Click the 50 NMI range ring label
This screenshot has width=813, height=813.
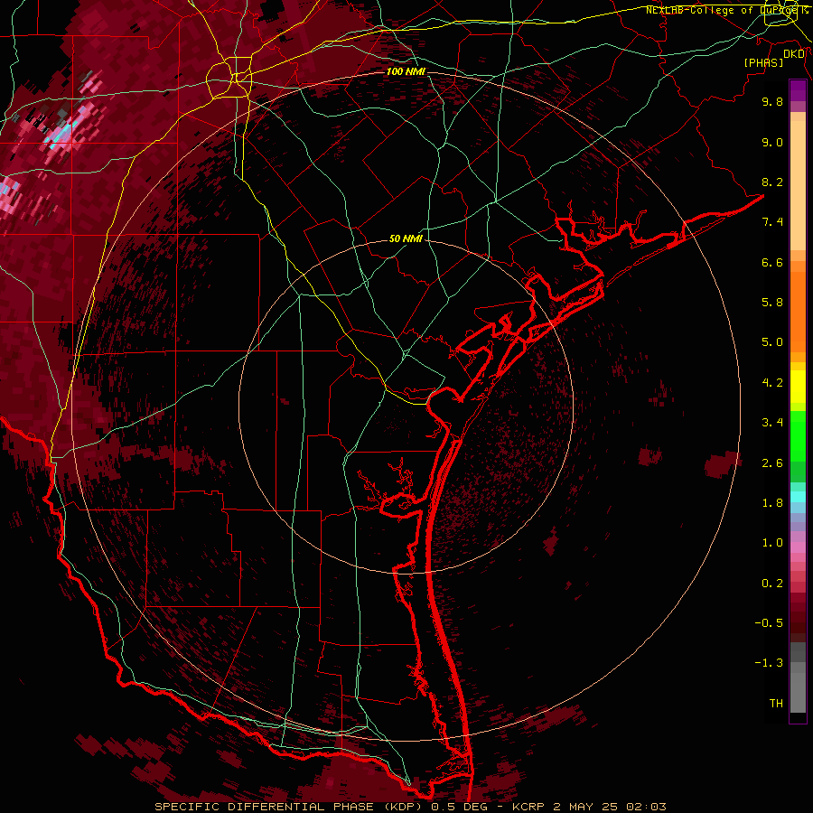pos(406,239)
